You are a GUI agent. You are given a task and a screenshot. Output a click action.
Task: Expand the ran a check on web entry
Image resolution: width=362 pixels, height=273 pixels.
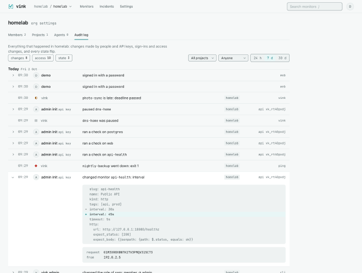tap(13, 143)
